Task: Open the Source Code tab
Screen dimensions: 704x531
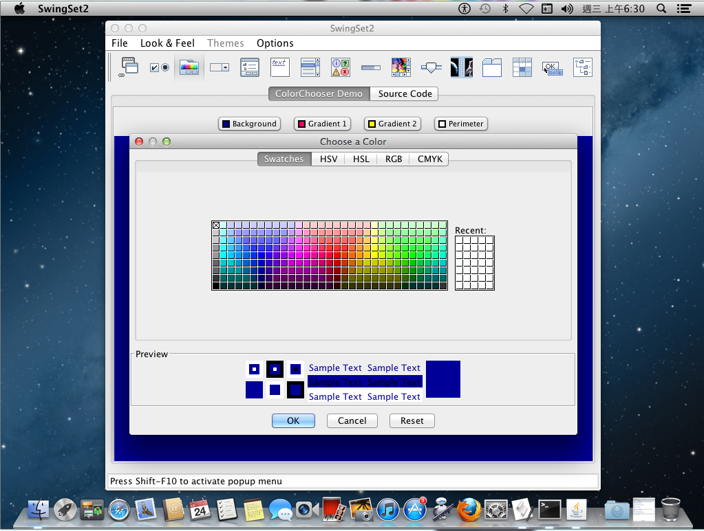Action: [405, 93]
